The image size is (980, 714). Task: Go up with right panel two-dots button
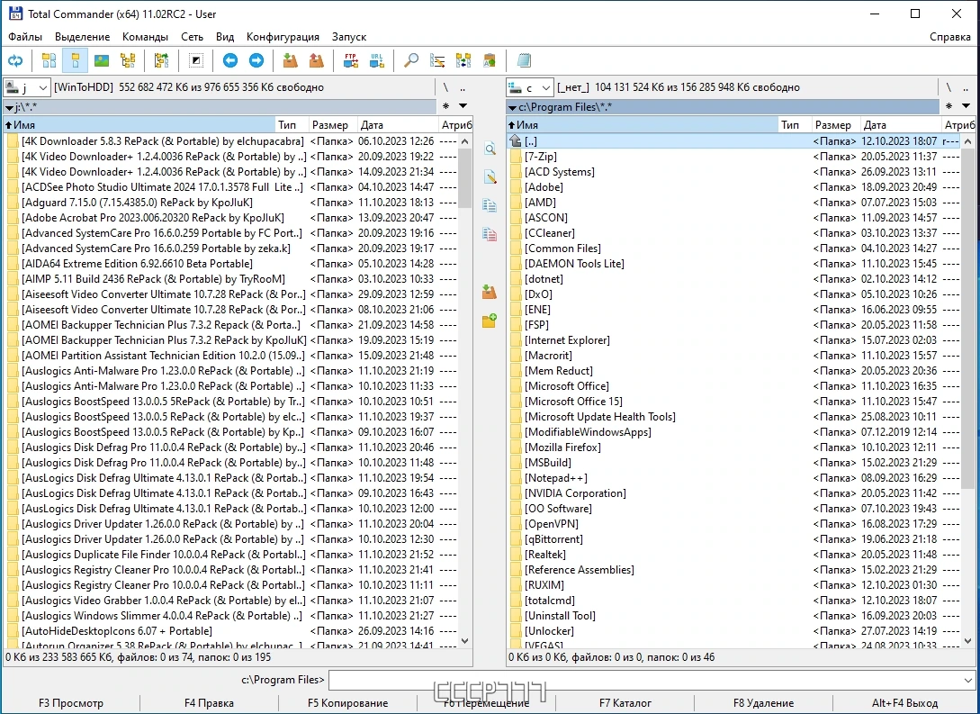(966, 87)
